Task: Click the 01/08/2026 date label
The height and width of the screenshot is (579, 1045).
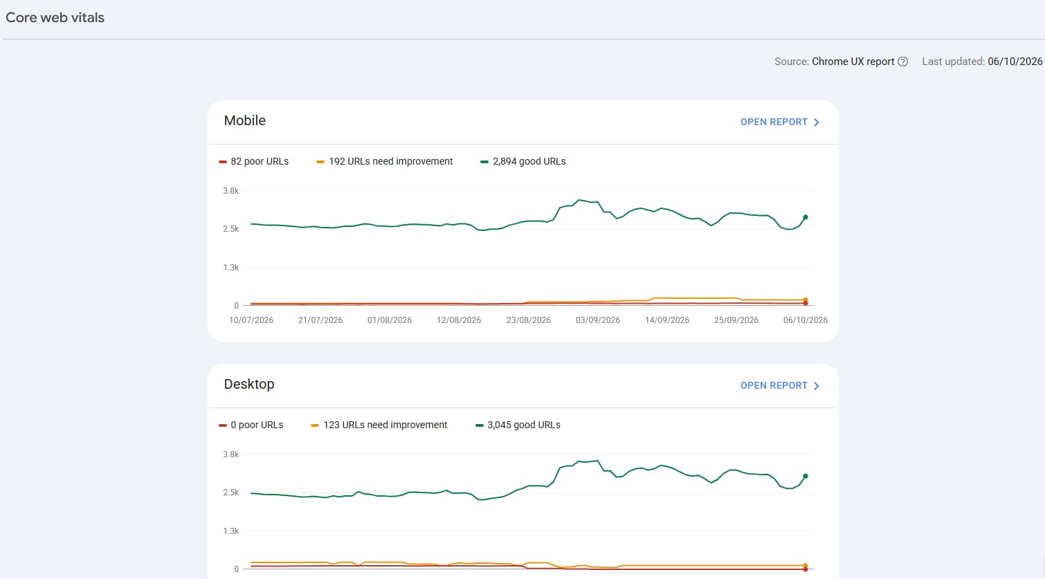Action: tap(390, 320)
